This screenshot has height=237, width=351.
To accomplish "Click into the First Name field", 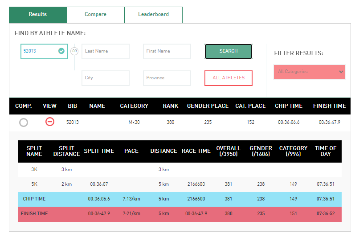I will (167, 51).
